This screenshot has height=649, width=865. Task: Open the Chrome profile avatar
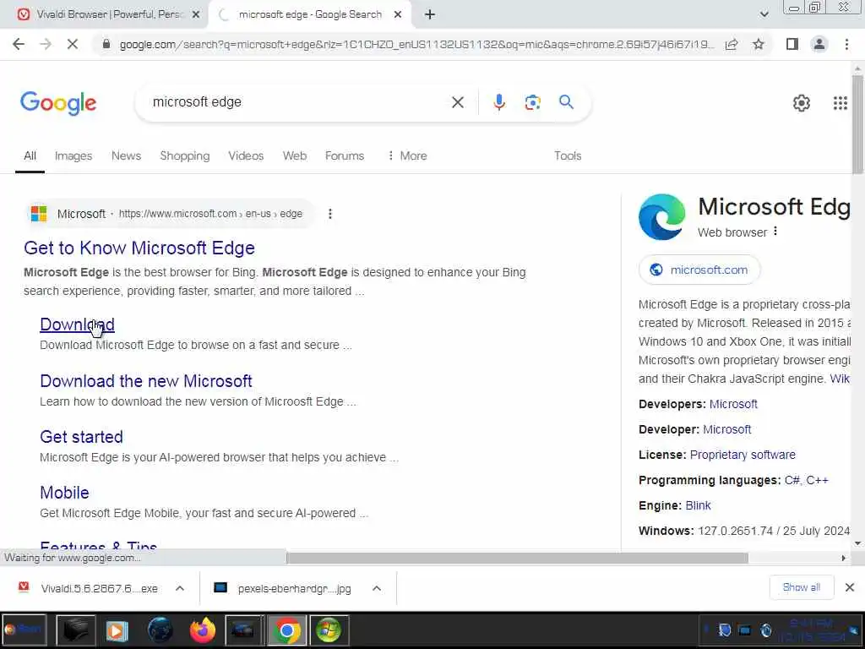pyautogui.click(x=819, y=44)
